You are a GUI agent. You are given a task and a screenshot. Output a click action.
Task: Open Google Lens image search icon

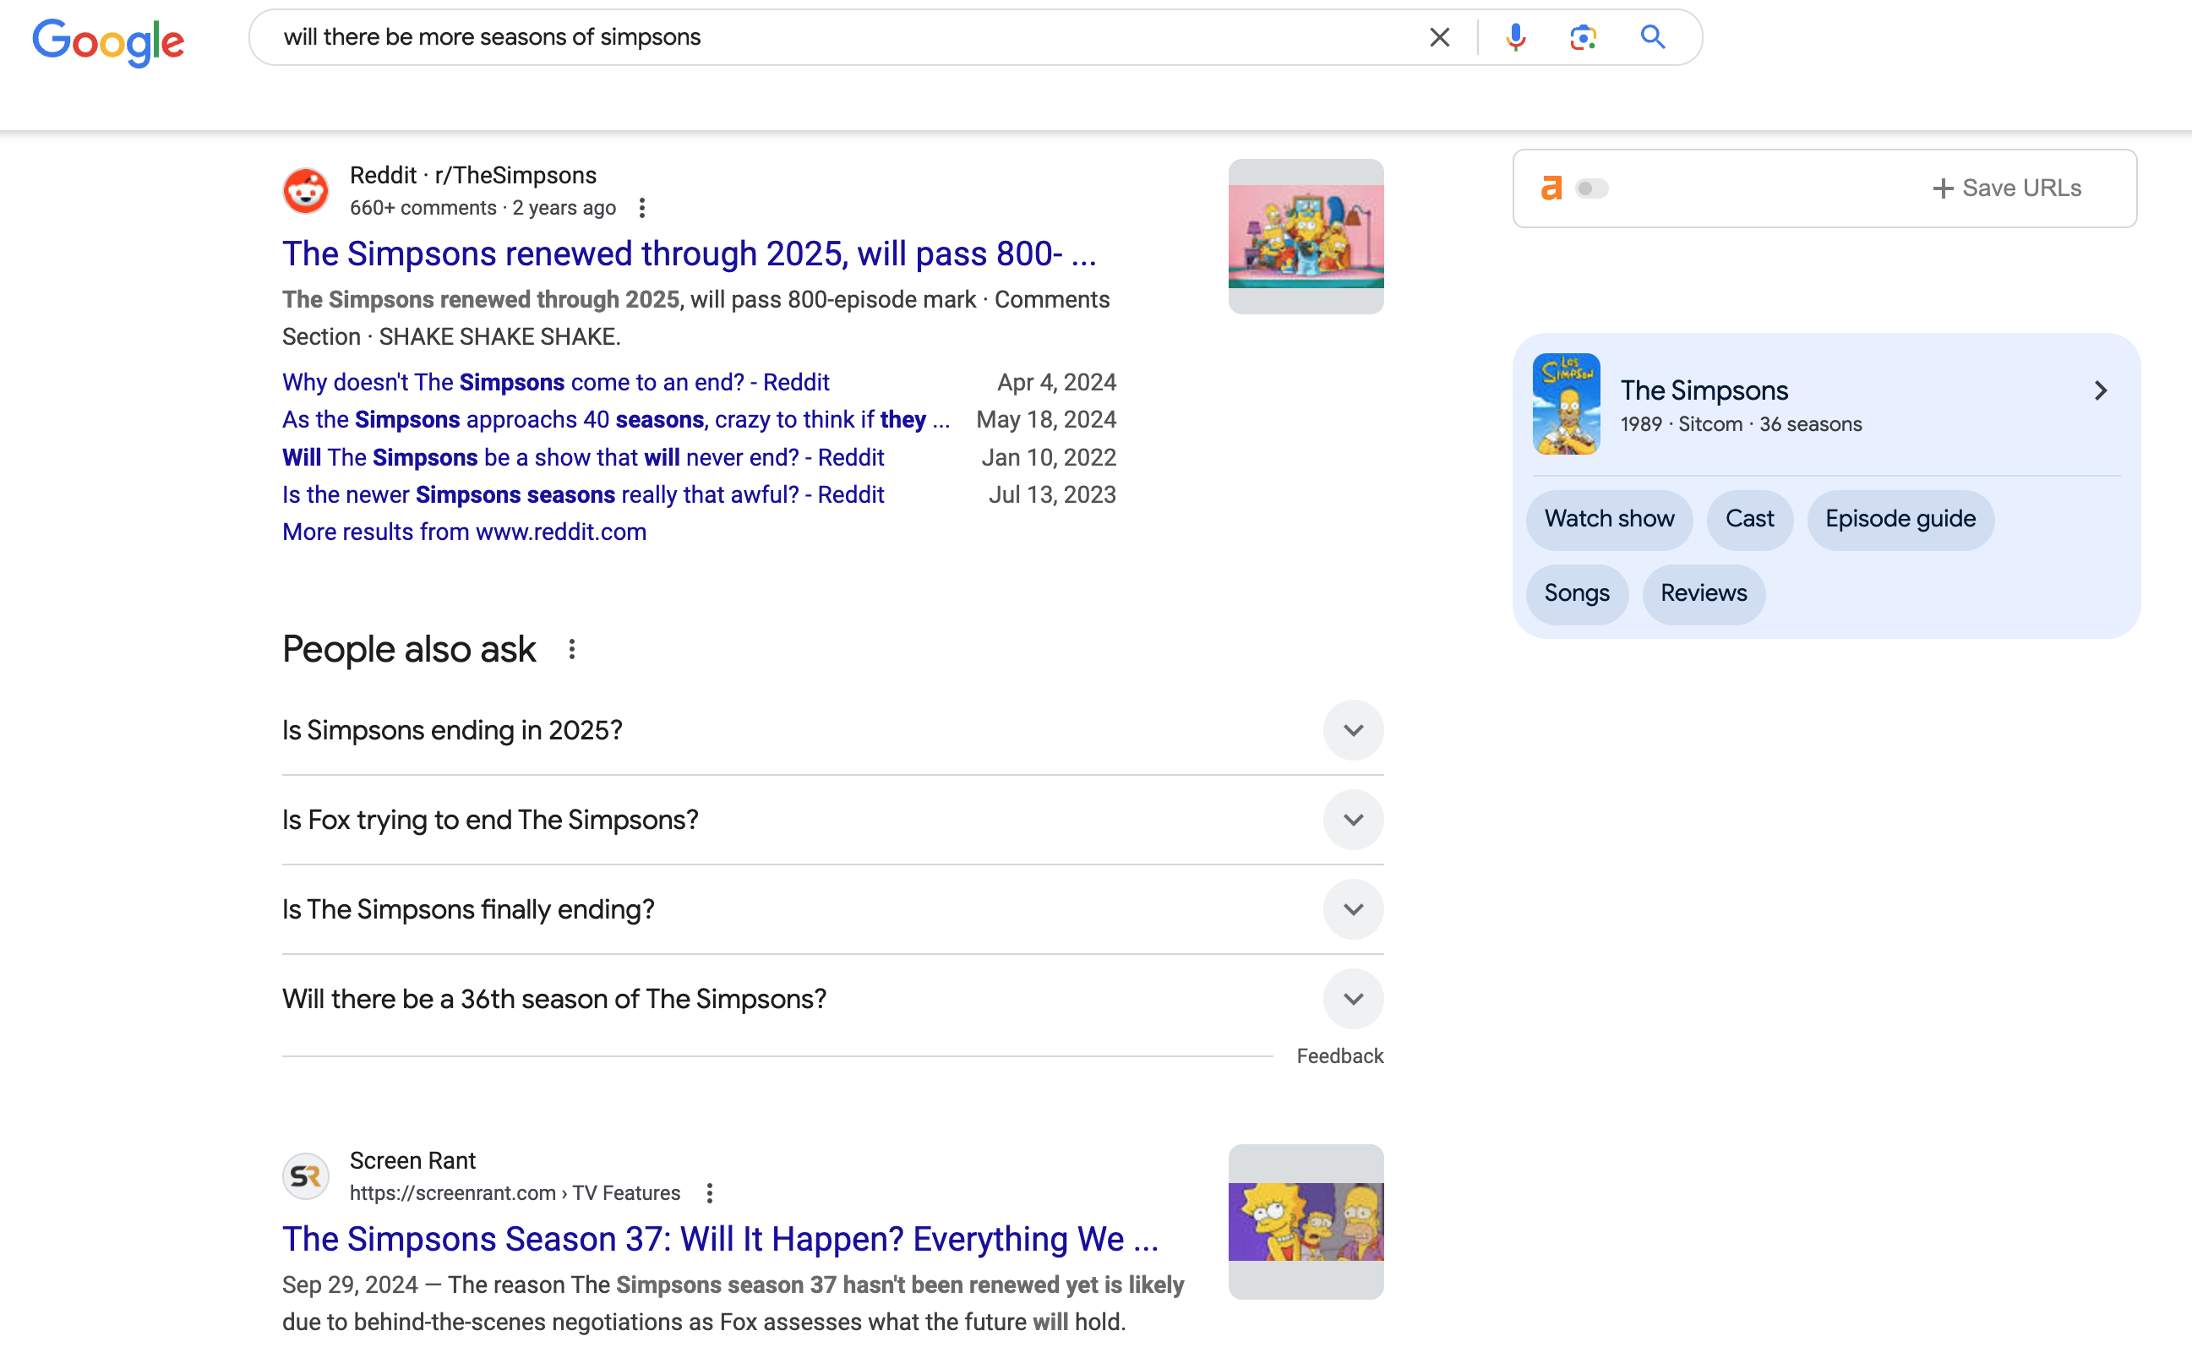1583,37
